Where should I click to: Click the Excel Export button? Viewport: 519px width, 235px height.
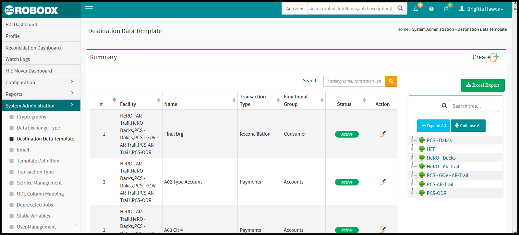click(x=483, y=85)
